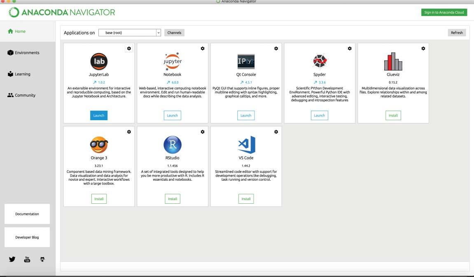This screenshot has width=474, height=277.
Task: Launch Qt Console
Action: click(x=246, y=115)
